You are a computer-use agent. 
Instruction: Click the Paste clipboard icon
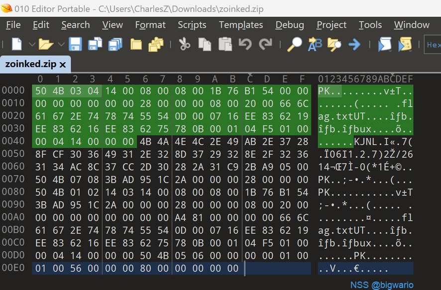(x=225, y=44)
